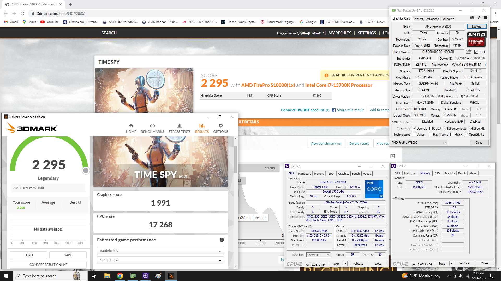Screen dimensions: 501x281
Task: Click the estimated game performance info icon
Action: (x=222, y=240)
